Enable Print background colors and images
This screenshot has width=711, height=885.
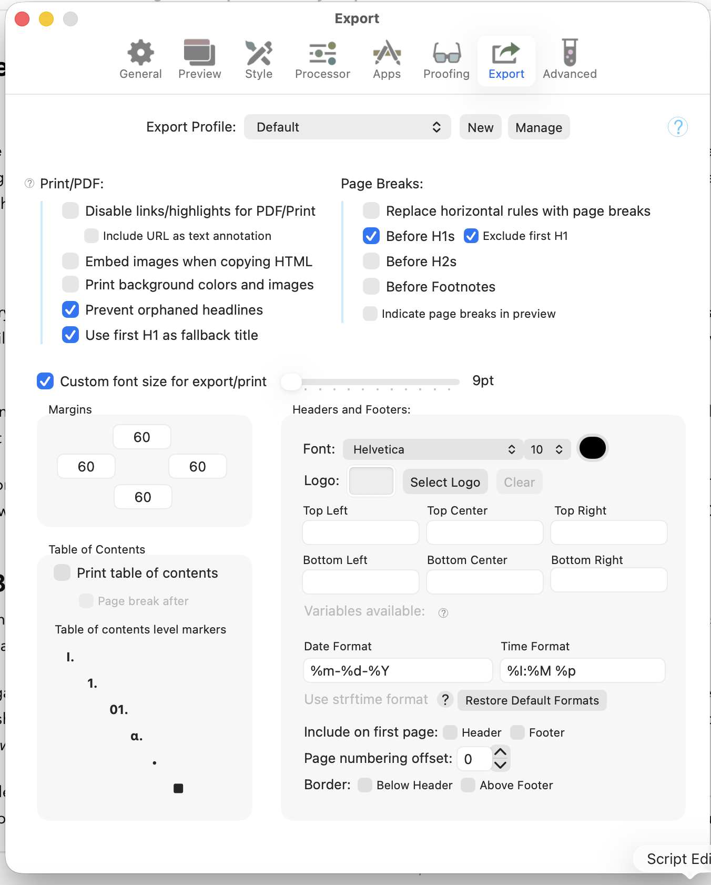click(70, 284)
